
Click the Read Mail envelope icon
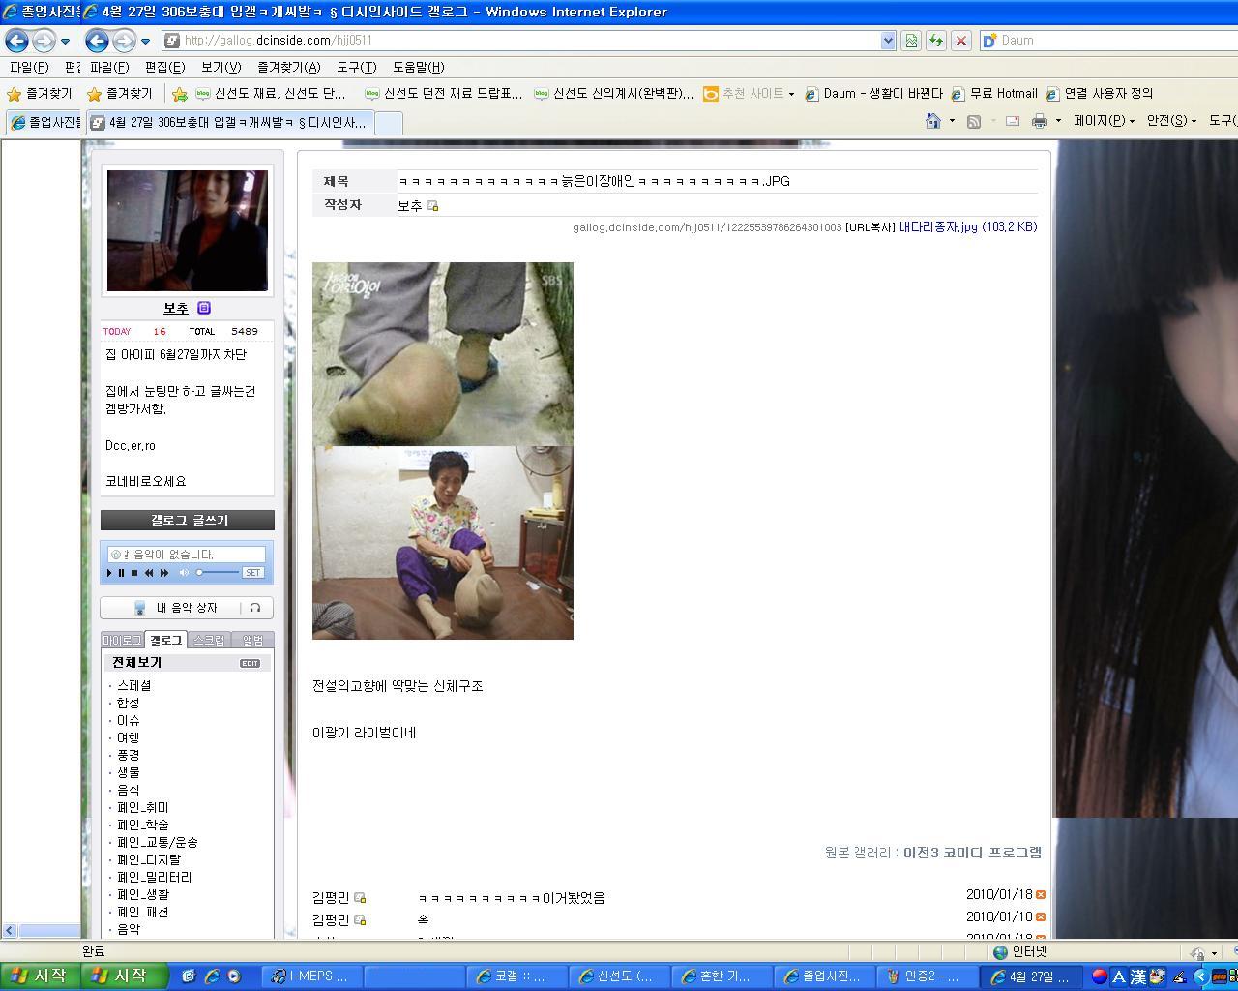pos(1013,121)
